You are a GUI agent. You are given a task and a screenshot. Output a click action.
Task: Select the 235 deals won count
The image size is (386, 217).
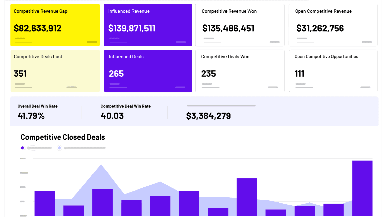208,74
